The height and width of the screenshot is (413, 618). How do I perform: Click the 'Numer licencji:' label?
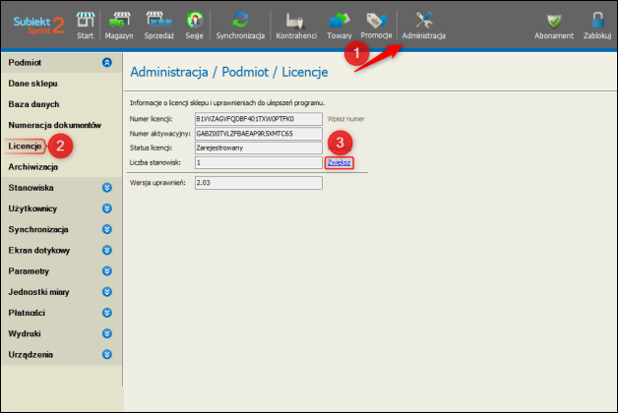(x=151, y=119)
